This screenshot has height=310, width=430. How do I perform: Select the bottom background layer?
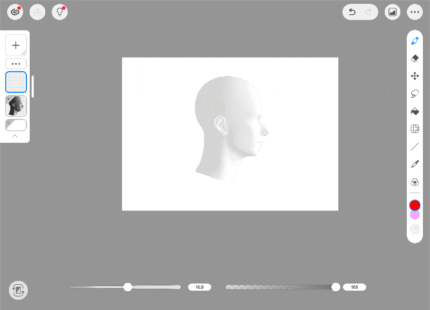[16, 125]
